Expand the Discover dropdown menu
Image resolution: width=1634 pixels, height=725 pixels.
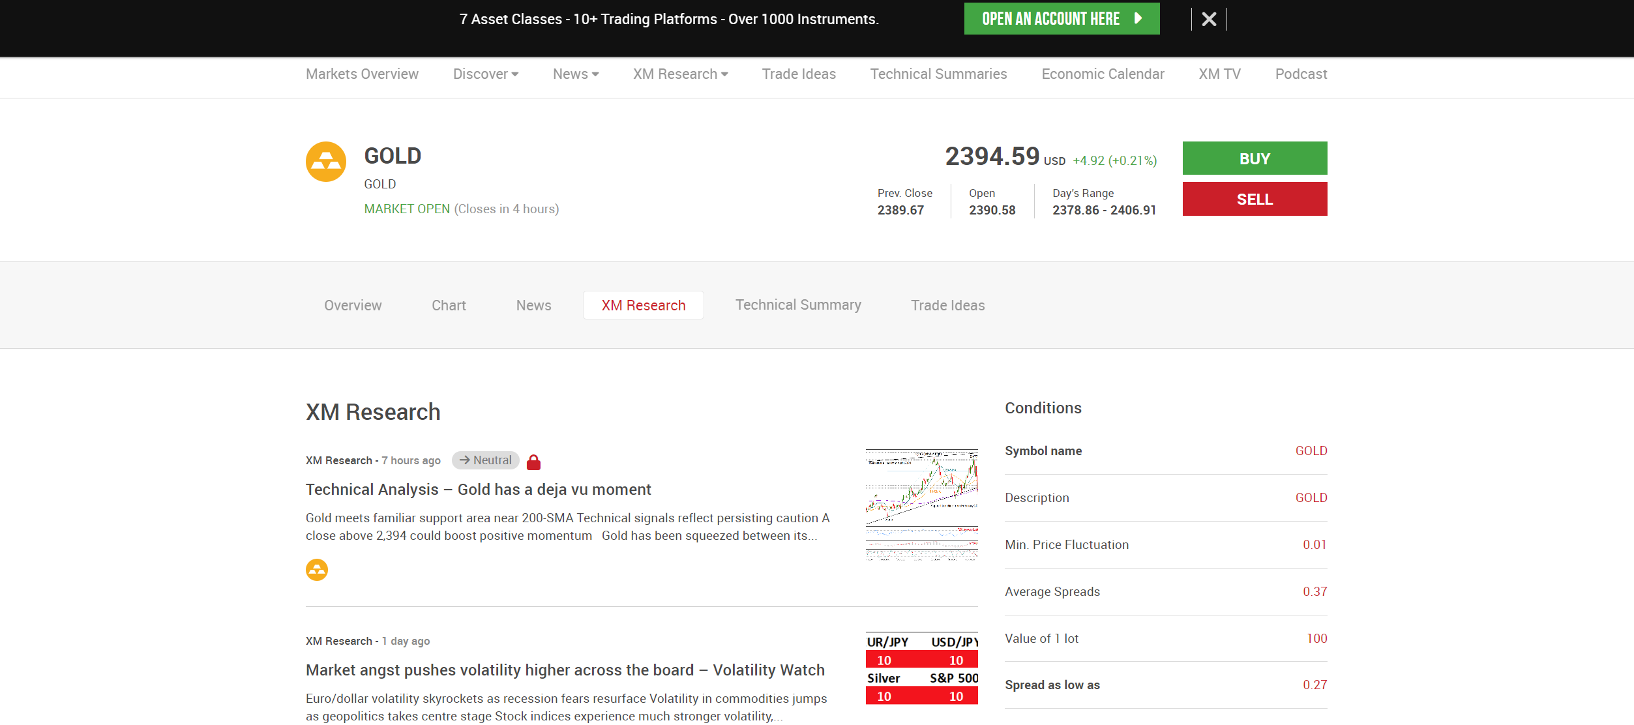(486, 74)
